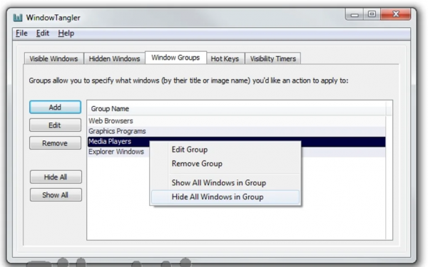
Task: Select the Web Browsers group row
Action: (x=237, y=121)
